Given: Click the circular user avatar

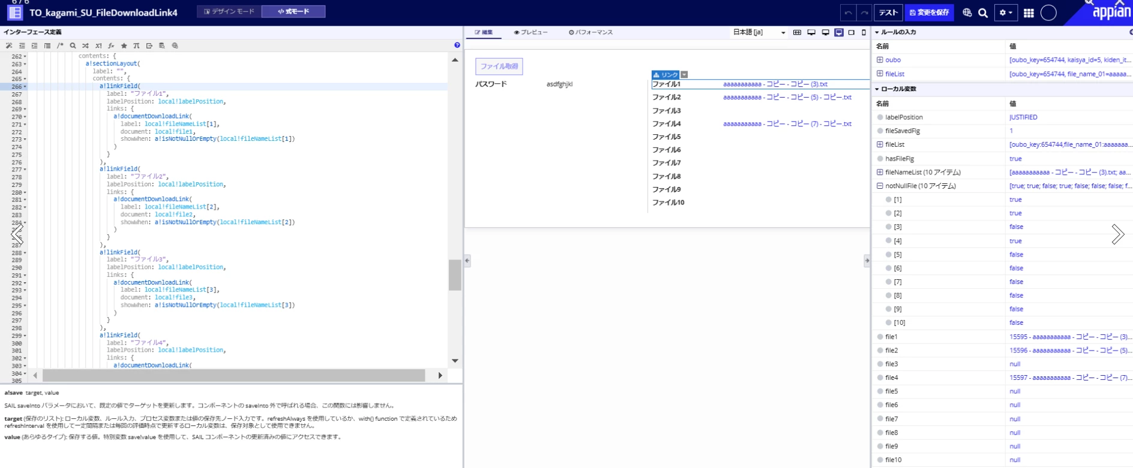Looking at the screenshot, I should coord(1048,13).
